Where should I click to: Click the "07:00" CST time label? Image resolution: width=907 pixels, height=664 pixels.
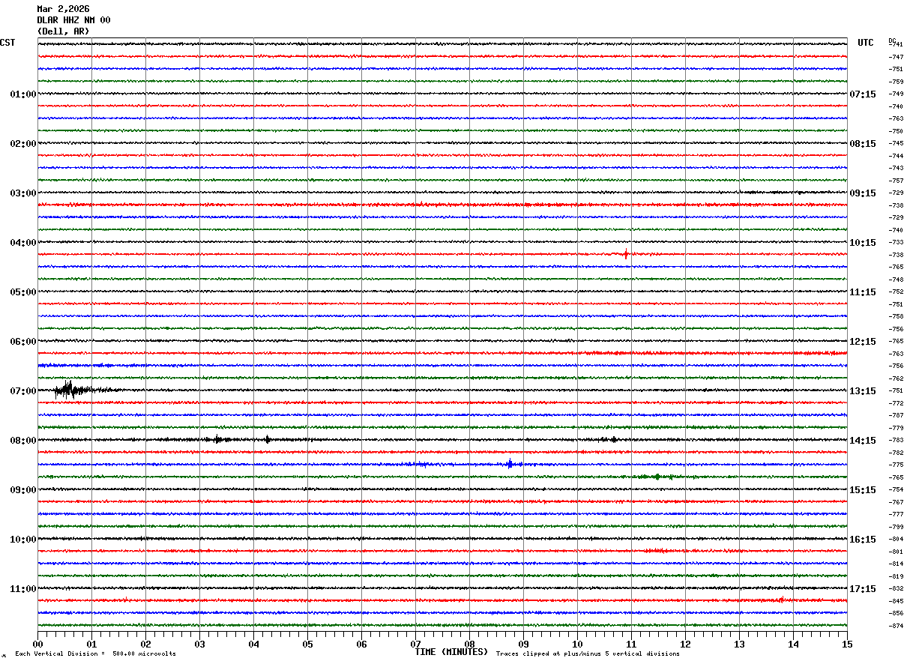(23, 391)
